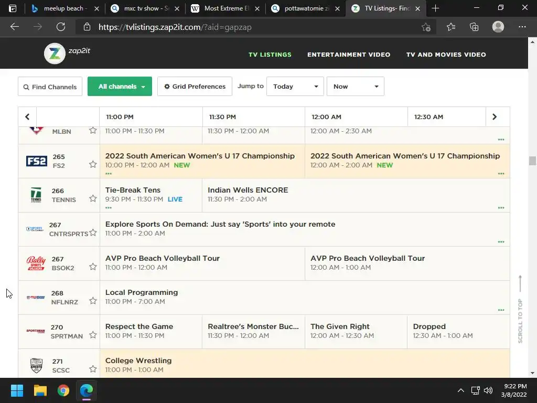The width and height of the screenshot is (537, 403).
Task: Open Entertainment Video nav item
Action: click(349, 55)
